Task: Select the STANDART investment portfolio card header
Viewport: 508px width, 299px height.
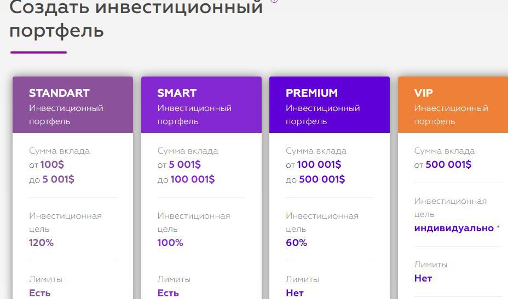Action: click(73, 104)
